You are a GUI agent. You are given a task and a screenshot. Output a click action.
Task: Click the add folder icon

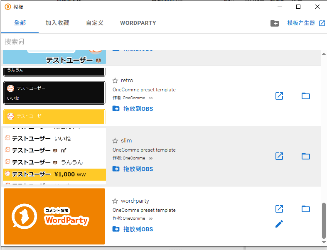[x=275, y=23]
